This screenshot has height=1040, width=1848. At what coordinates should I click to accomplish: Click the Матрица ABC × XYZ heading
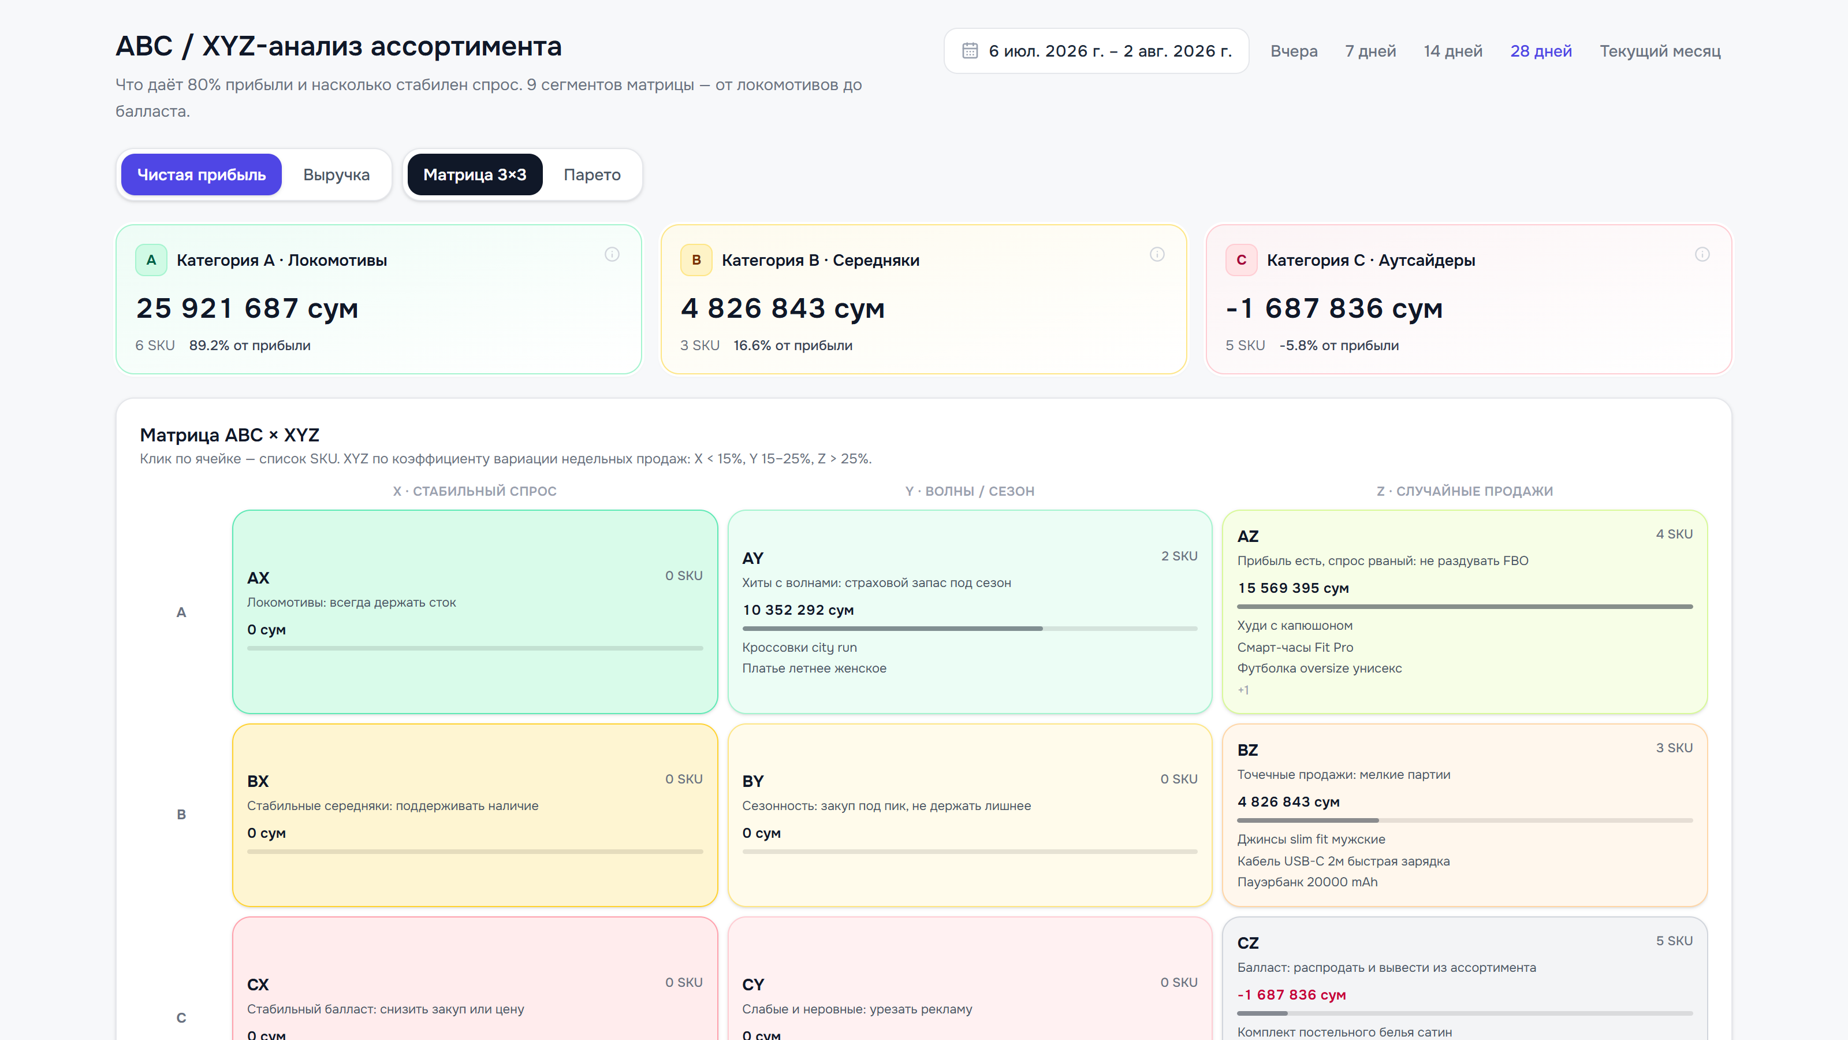point(230,435)
